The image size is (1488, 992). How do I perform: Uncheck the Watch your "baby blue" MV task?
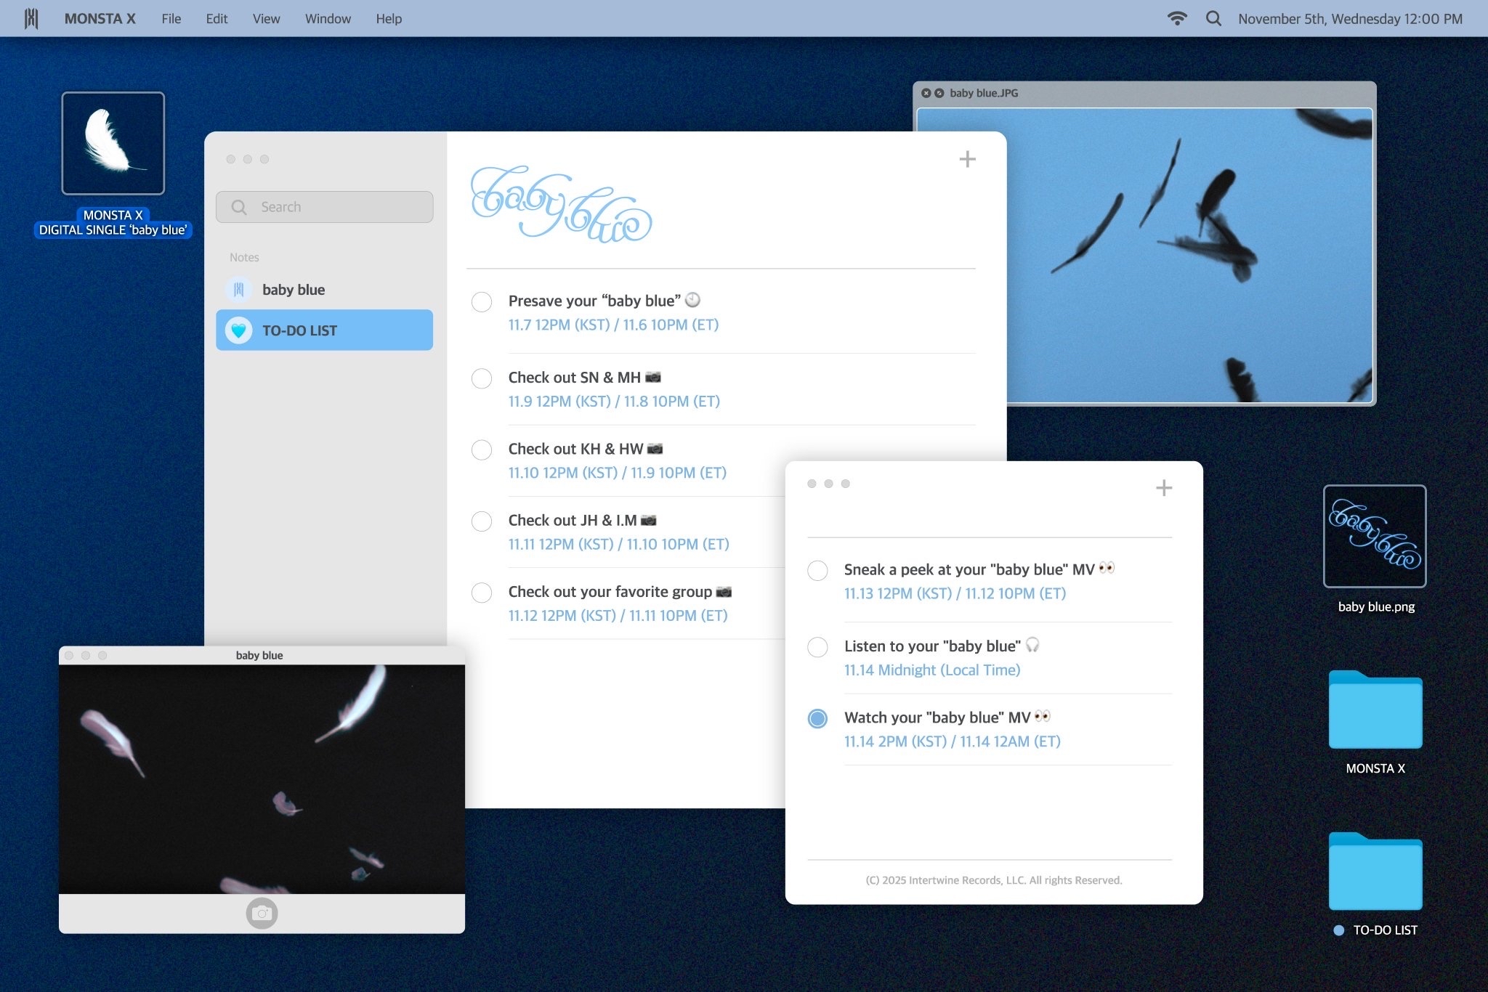817,719
